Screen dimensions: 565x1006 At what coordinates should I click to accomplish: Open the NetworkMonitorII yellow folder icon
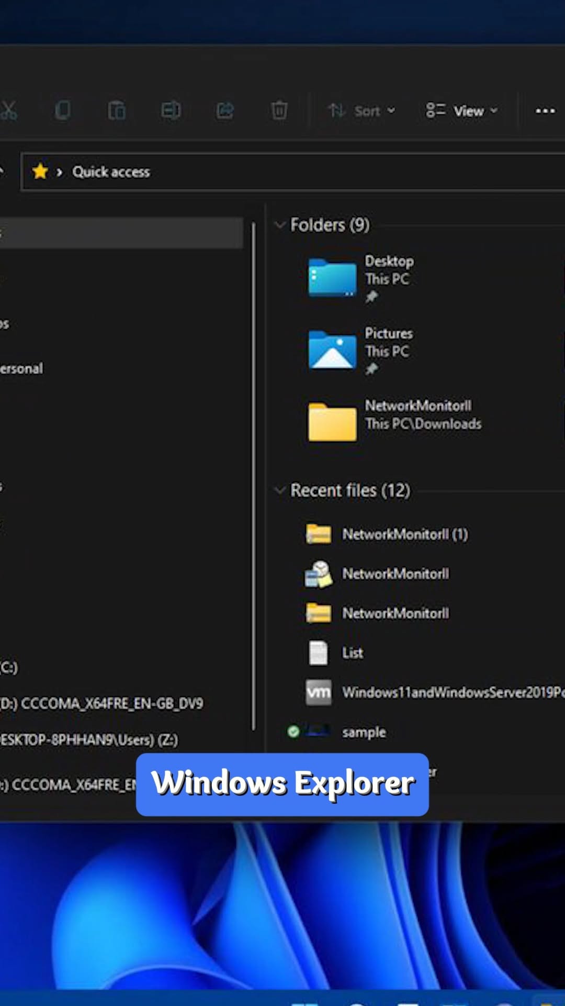pyautogui.click(x=332, y=422)
